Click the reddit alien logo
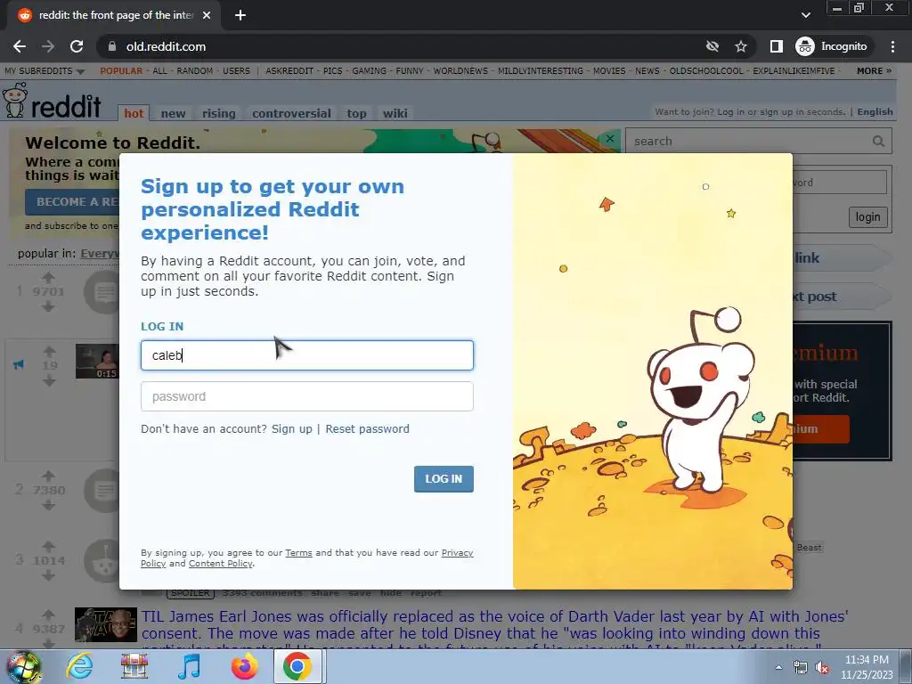 (15, 100)
